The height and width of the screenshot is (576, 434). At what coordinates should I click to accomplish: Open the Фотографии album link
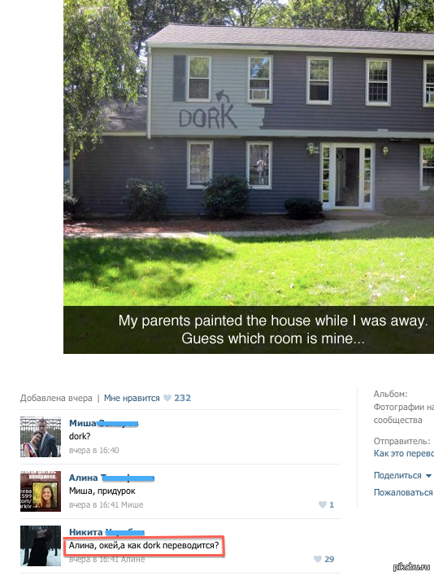[404, 413]
